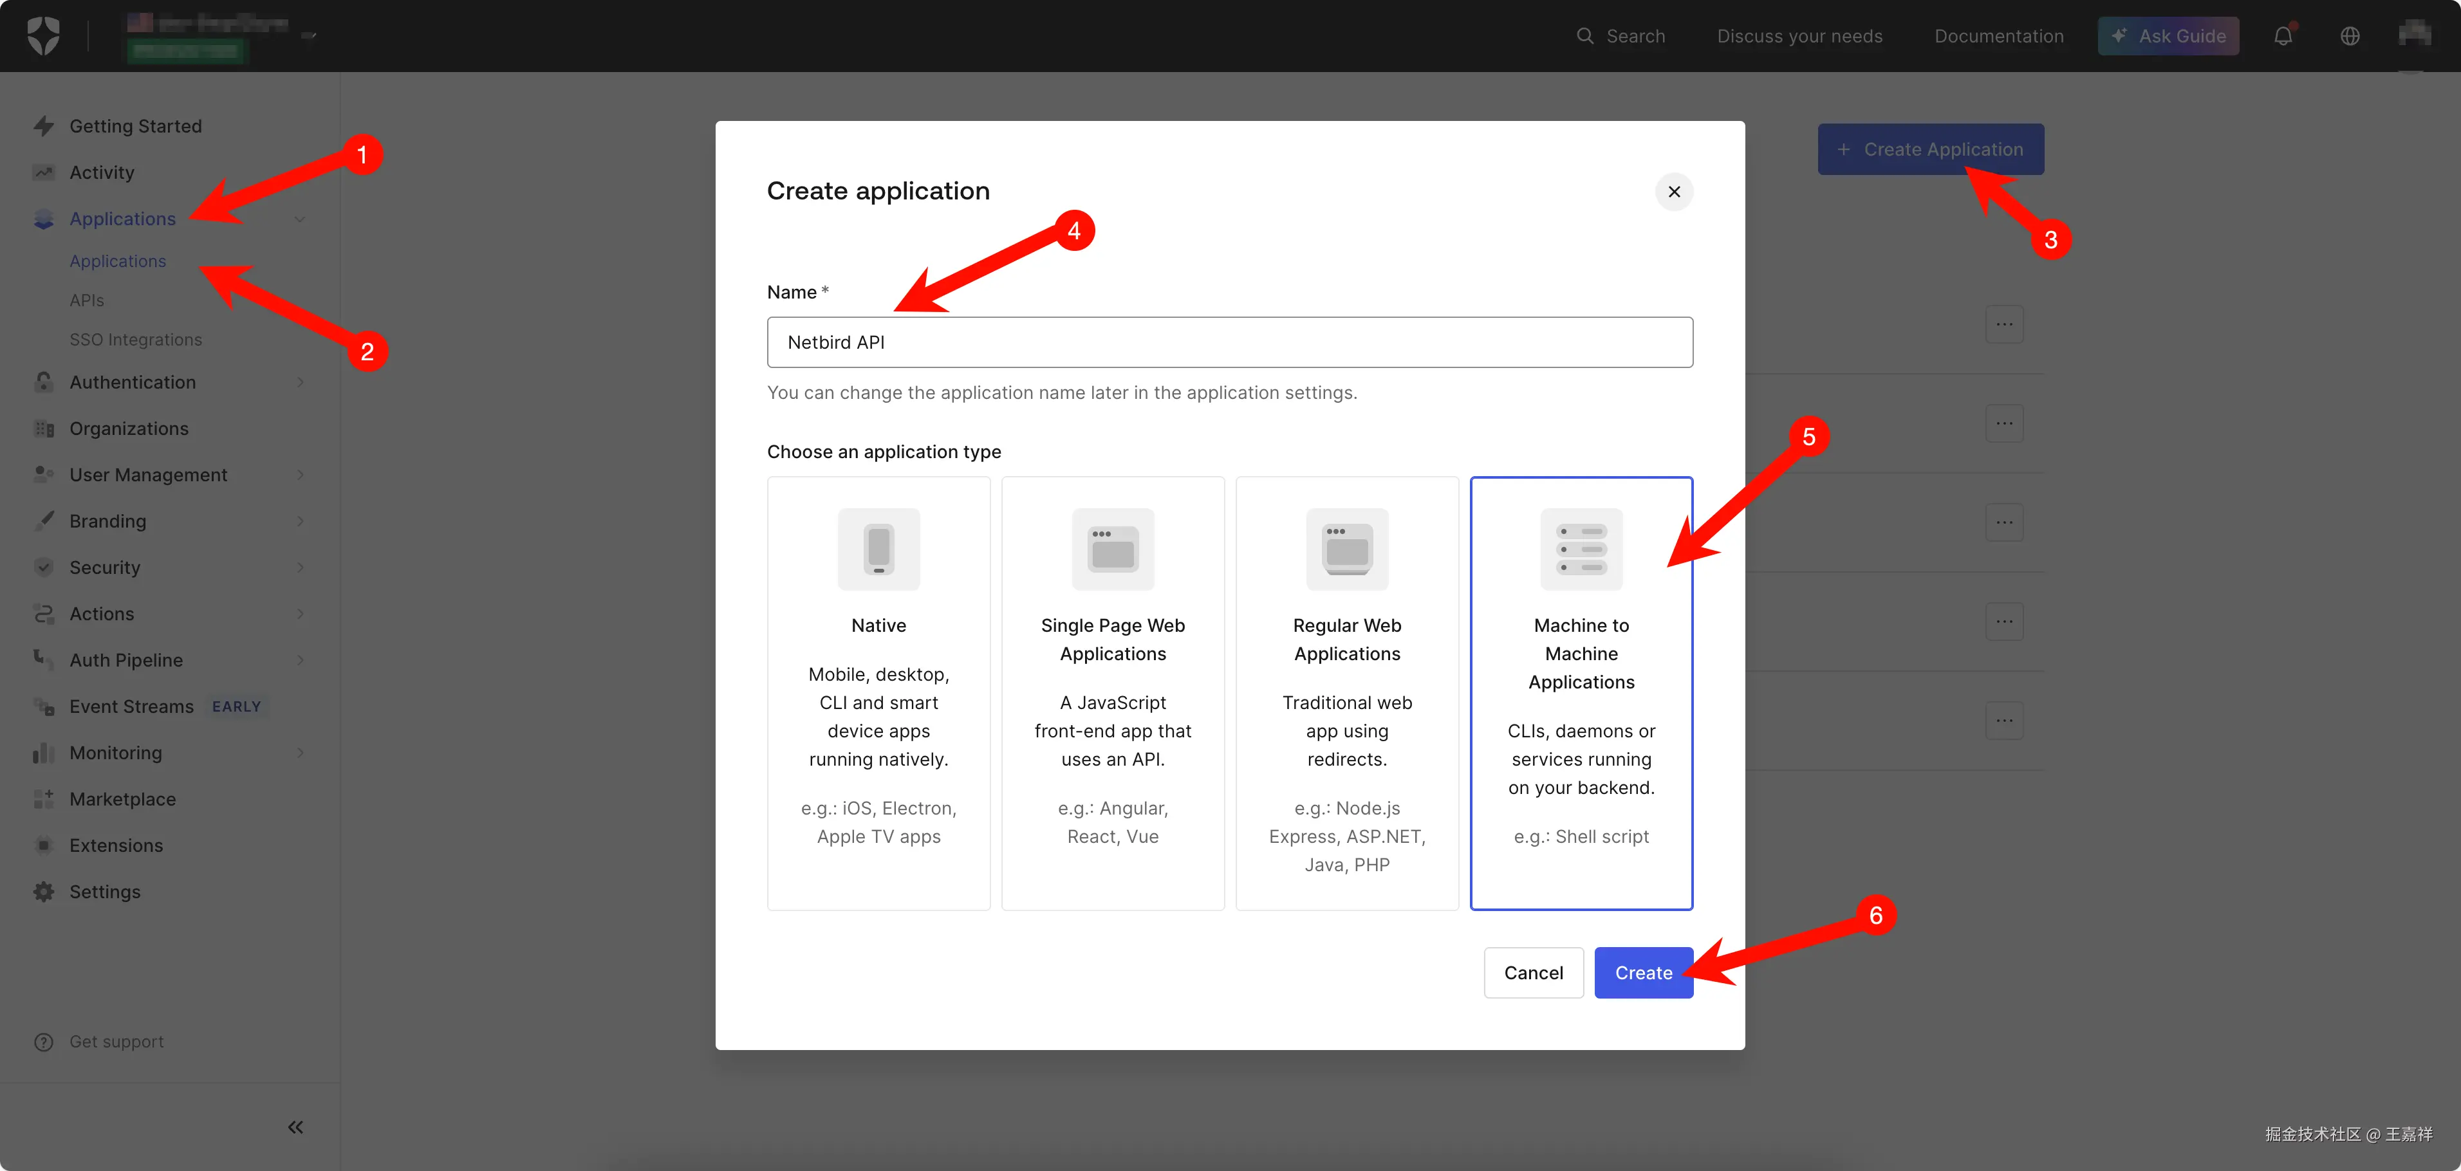Open Discuss your needs link
This screenshot has height=1171, width=2461.
pyautogui.click(x=1799, y=35)
